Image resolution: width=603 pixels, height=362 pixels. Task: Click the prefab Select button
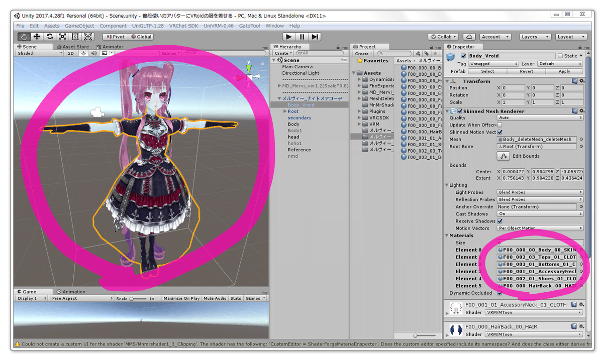coord(487,71)
